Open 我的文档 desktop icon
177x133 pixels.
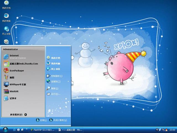click(x=6, y=5)
